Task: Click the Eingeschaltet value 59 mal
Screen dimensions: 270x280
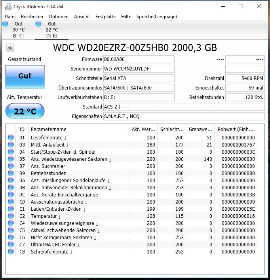Action: tap(245, 88)
